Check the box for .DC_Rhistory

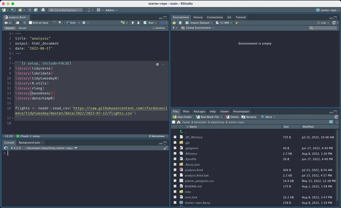(x=175, y=137)
